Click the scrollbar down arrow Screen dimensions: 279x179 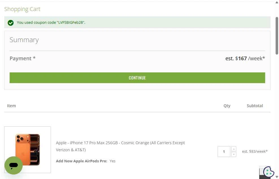point(277,177)
